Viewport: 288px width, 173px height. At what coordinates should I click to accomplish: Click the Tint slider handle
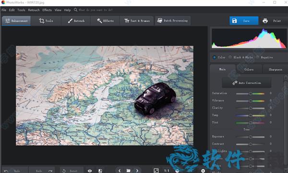pos(251,123)
